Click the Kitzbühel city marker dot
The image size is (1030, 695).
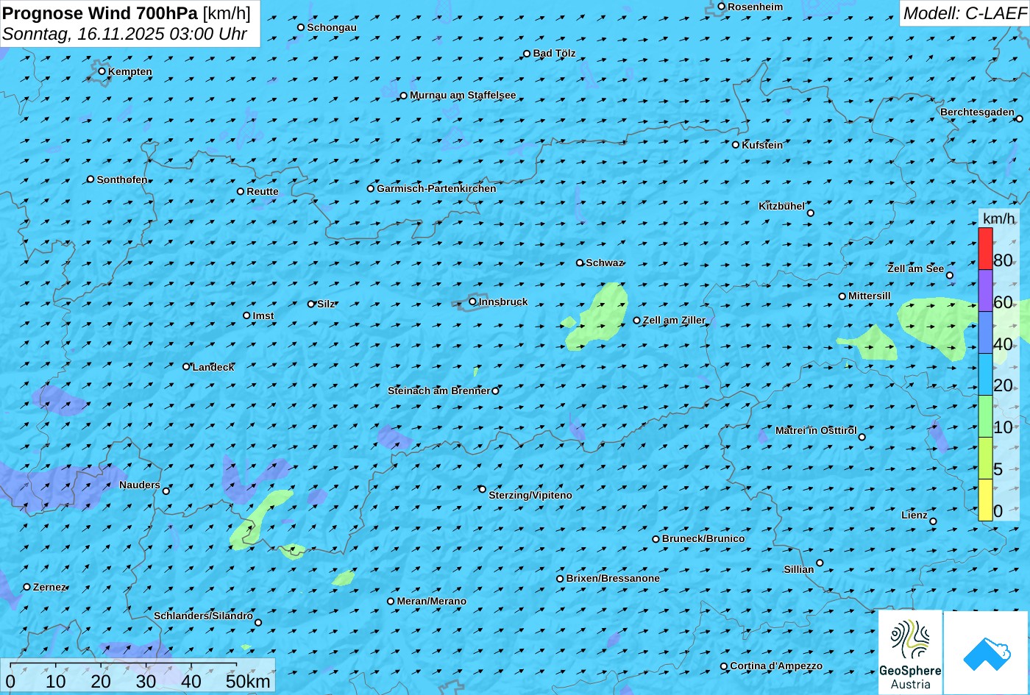point(810,213)
